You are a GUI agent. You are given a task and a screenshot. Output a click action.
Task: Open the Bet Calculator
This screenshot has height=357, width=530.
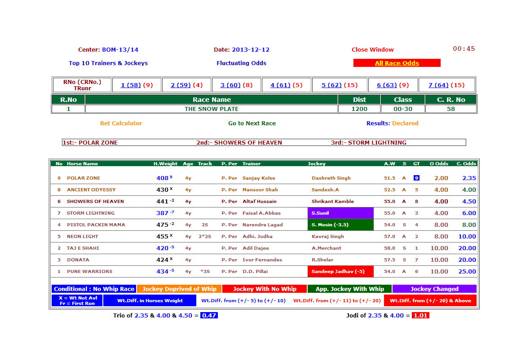point(121,123)
